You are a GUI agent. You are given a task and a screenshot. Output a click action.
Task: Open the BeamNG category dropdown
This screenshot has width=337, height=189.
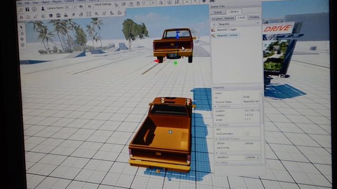pyautogui.click(x=239, y=24)
